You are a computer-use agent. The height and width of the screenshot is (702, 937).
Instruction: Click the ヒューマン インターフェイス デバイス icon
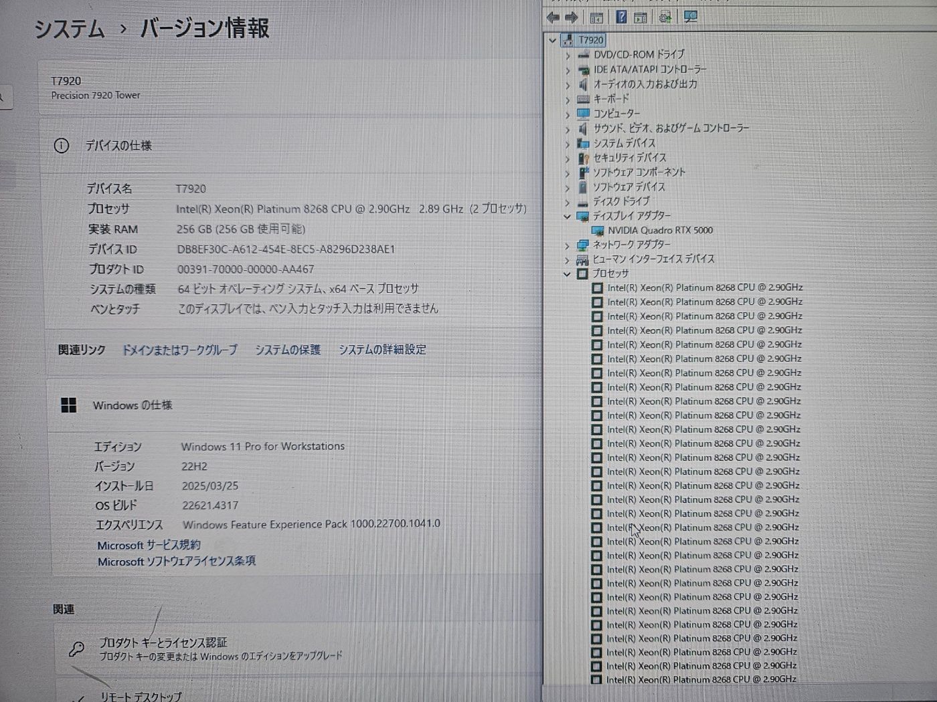582,259
